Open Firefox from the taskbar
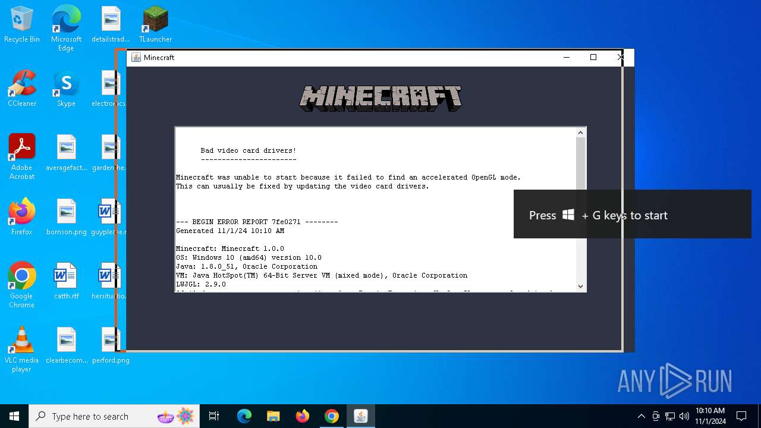 tap(303, 416)
